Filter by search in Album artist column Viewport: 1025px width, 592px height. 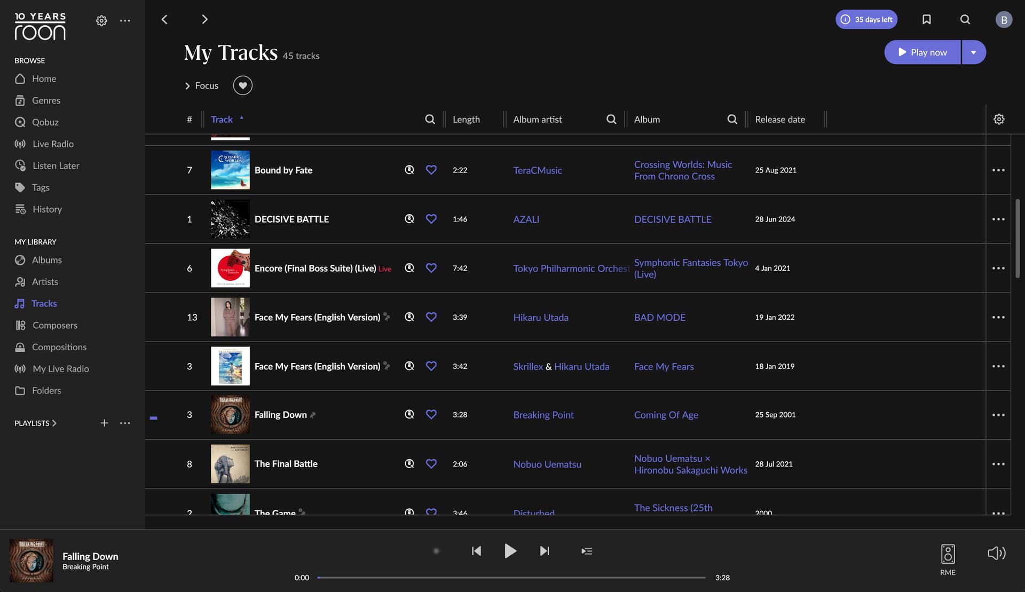tap(611, 119)
